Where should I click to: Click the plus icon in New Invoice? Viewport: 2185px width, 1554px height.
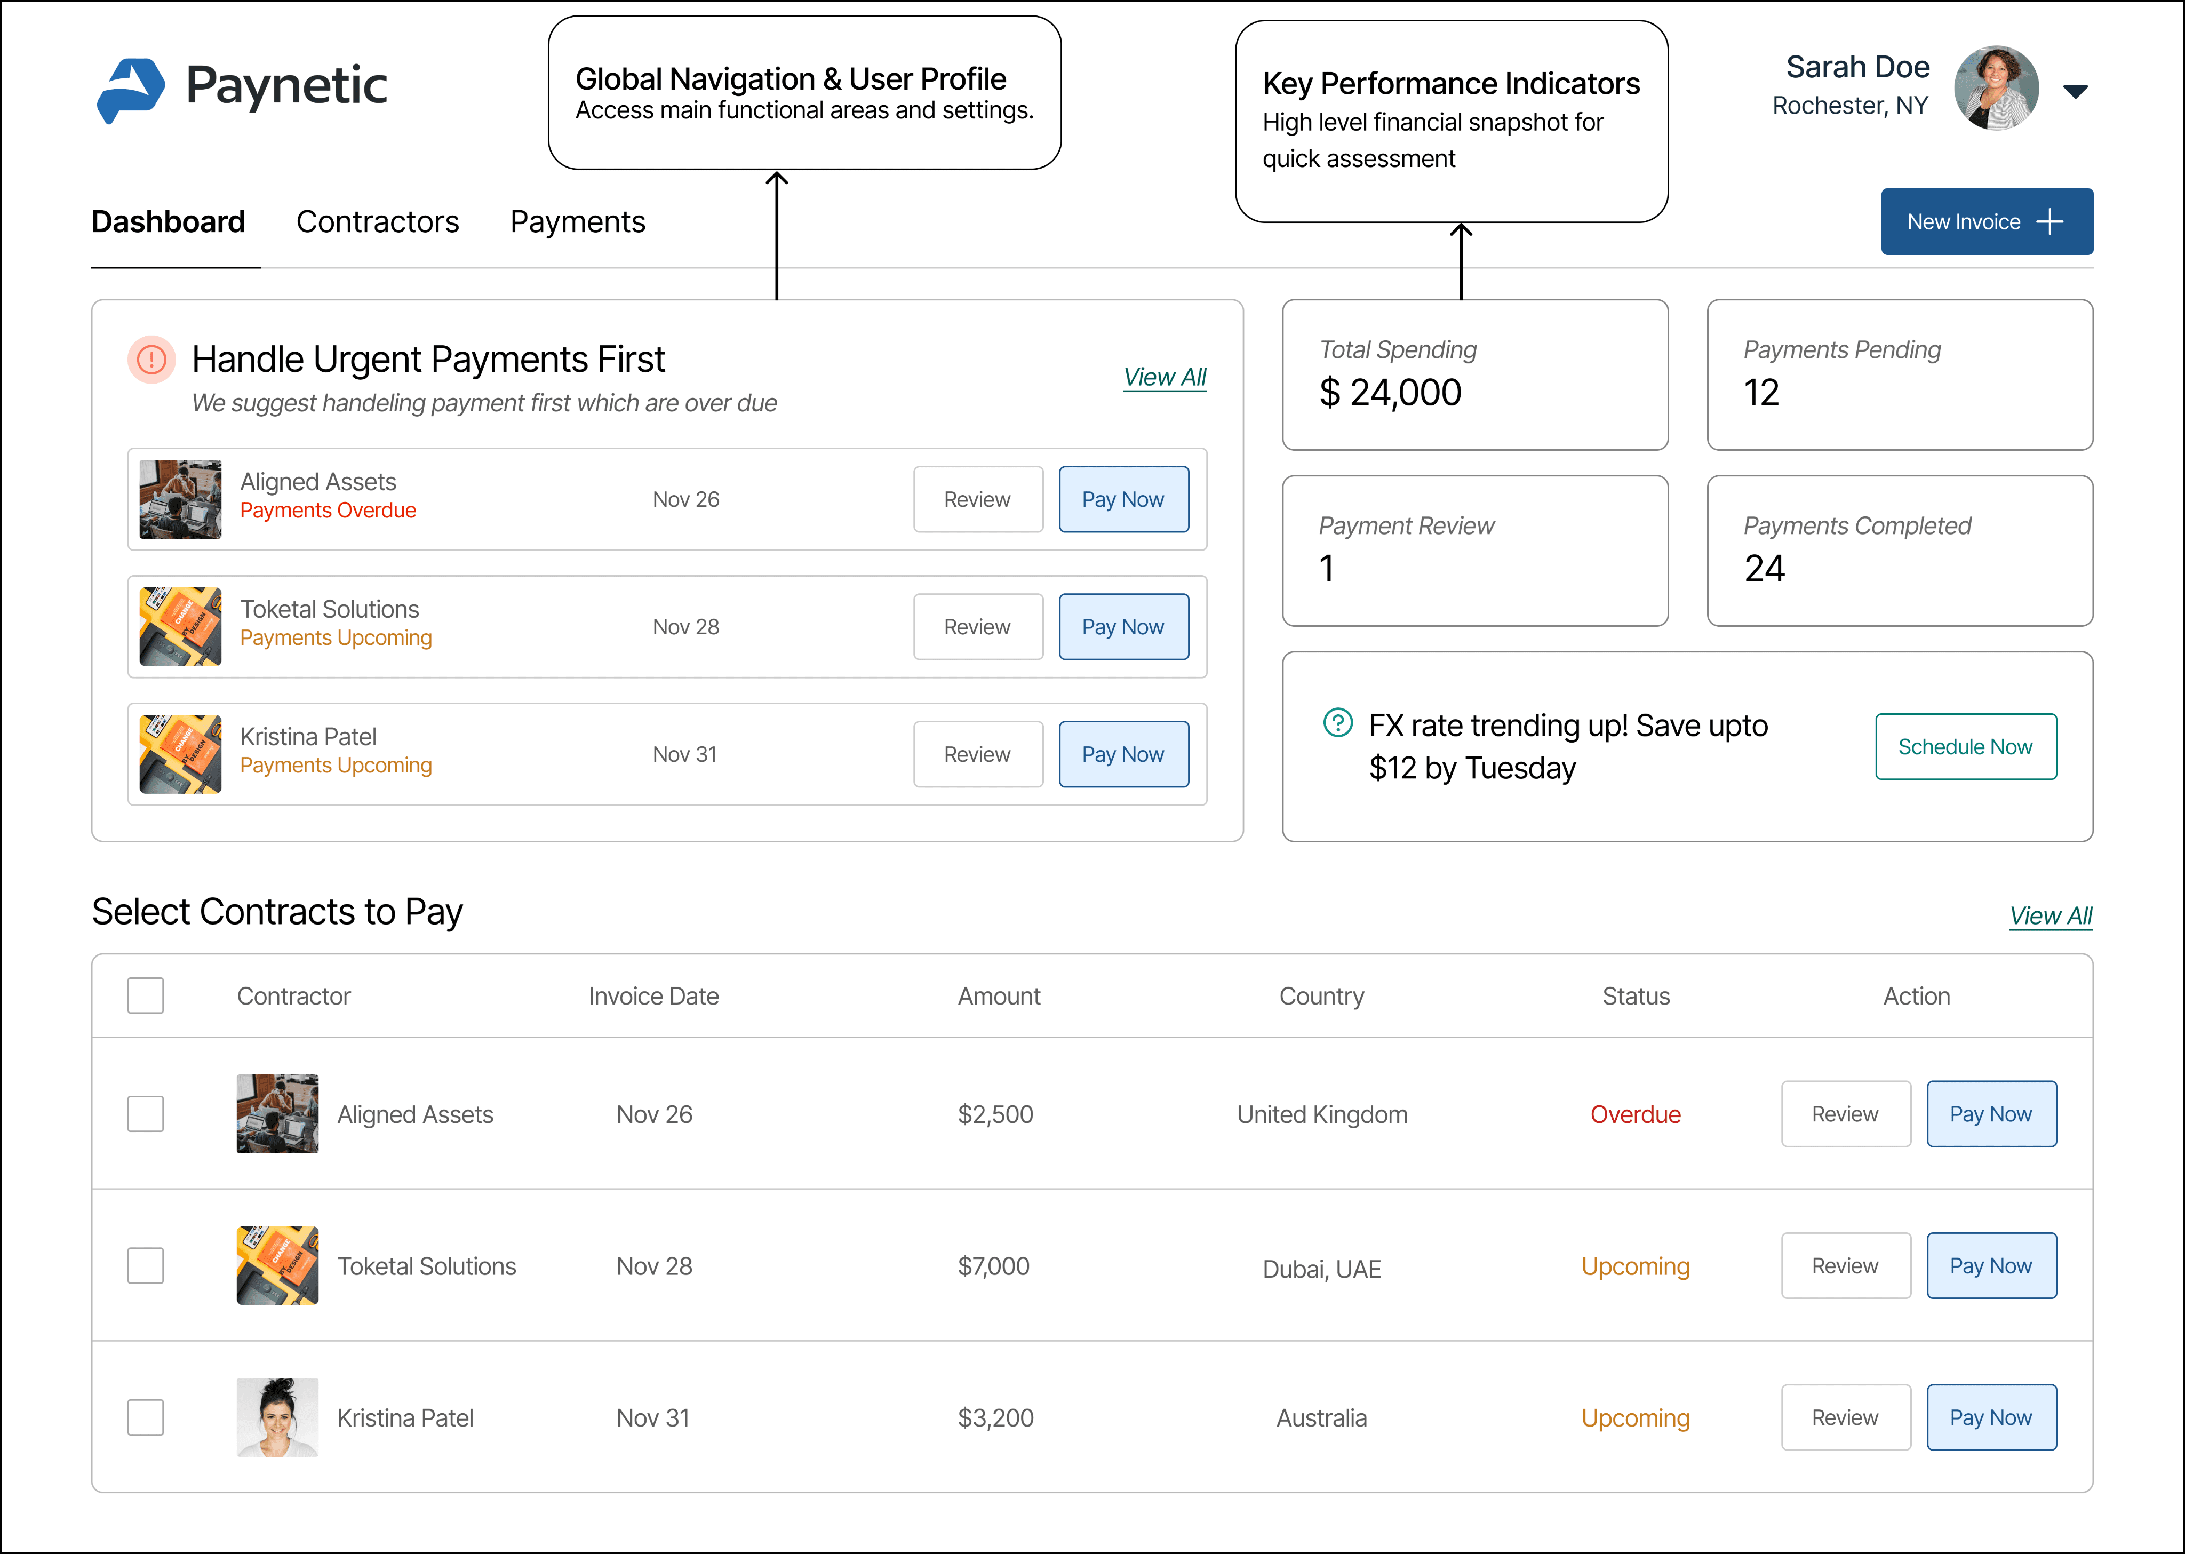click(2049, 222)
